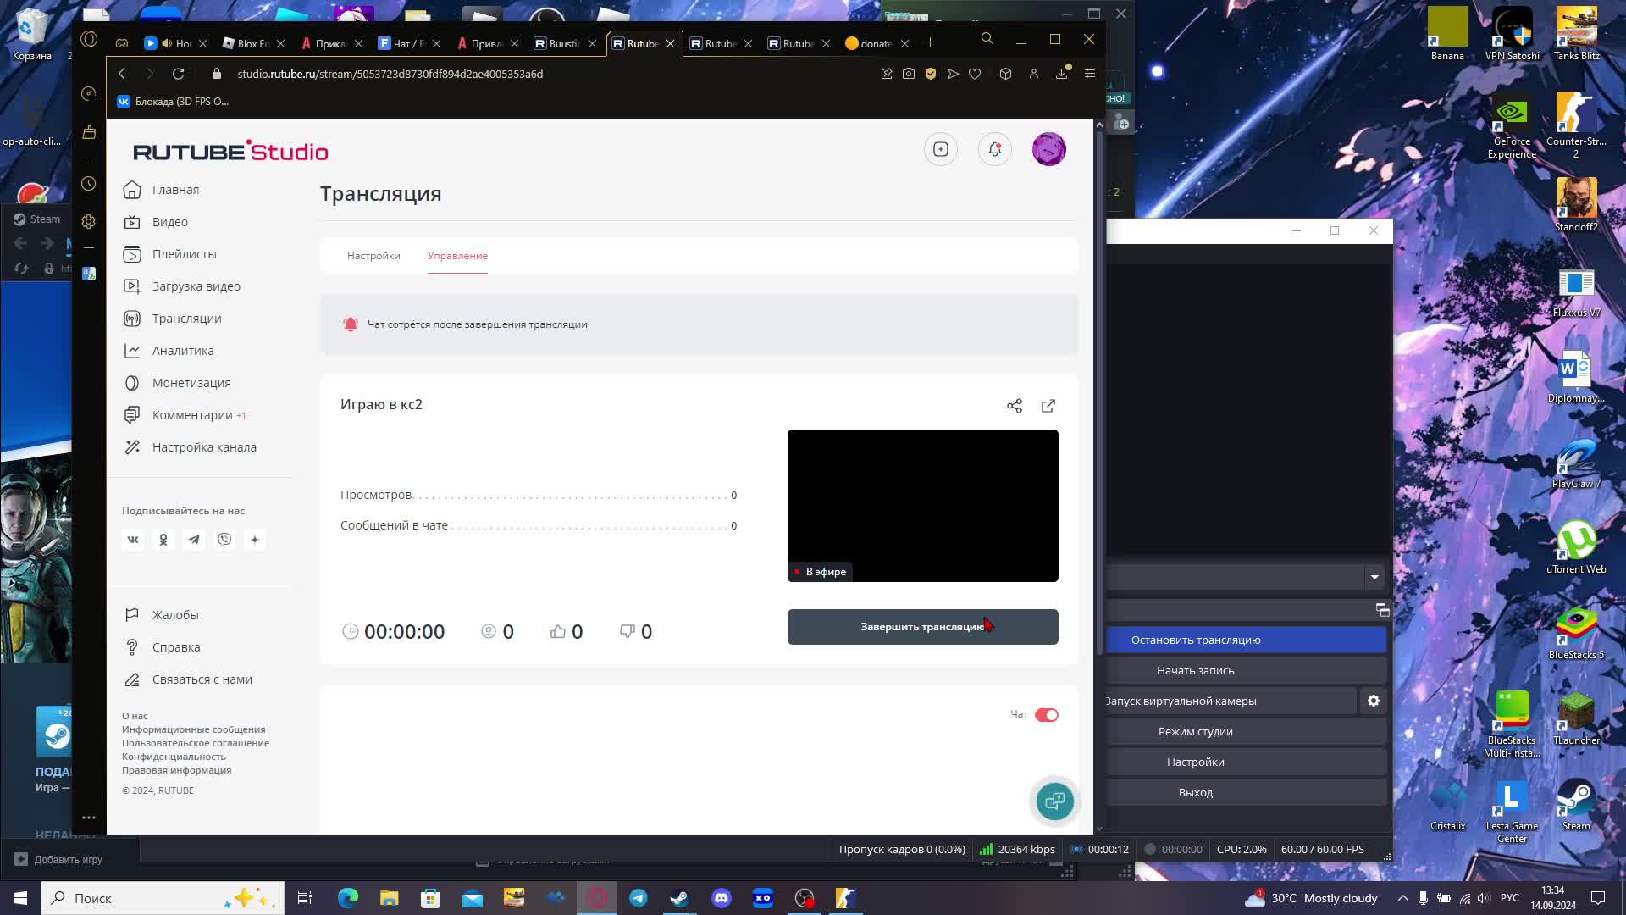Click the Загрузка видео sidebar icon

click(x=132, y=286)
